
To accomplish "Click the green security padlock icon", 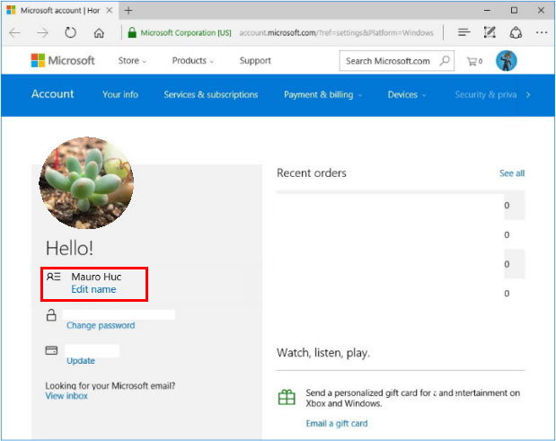I will [132, 32].
